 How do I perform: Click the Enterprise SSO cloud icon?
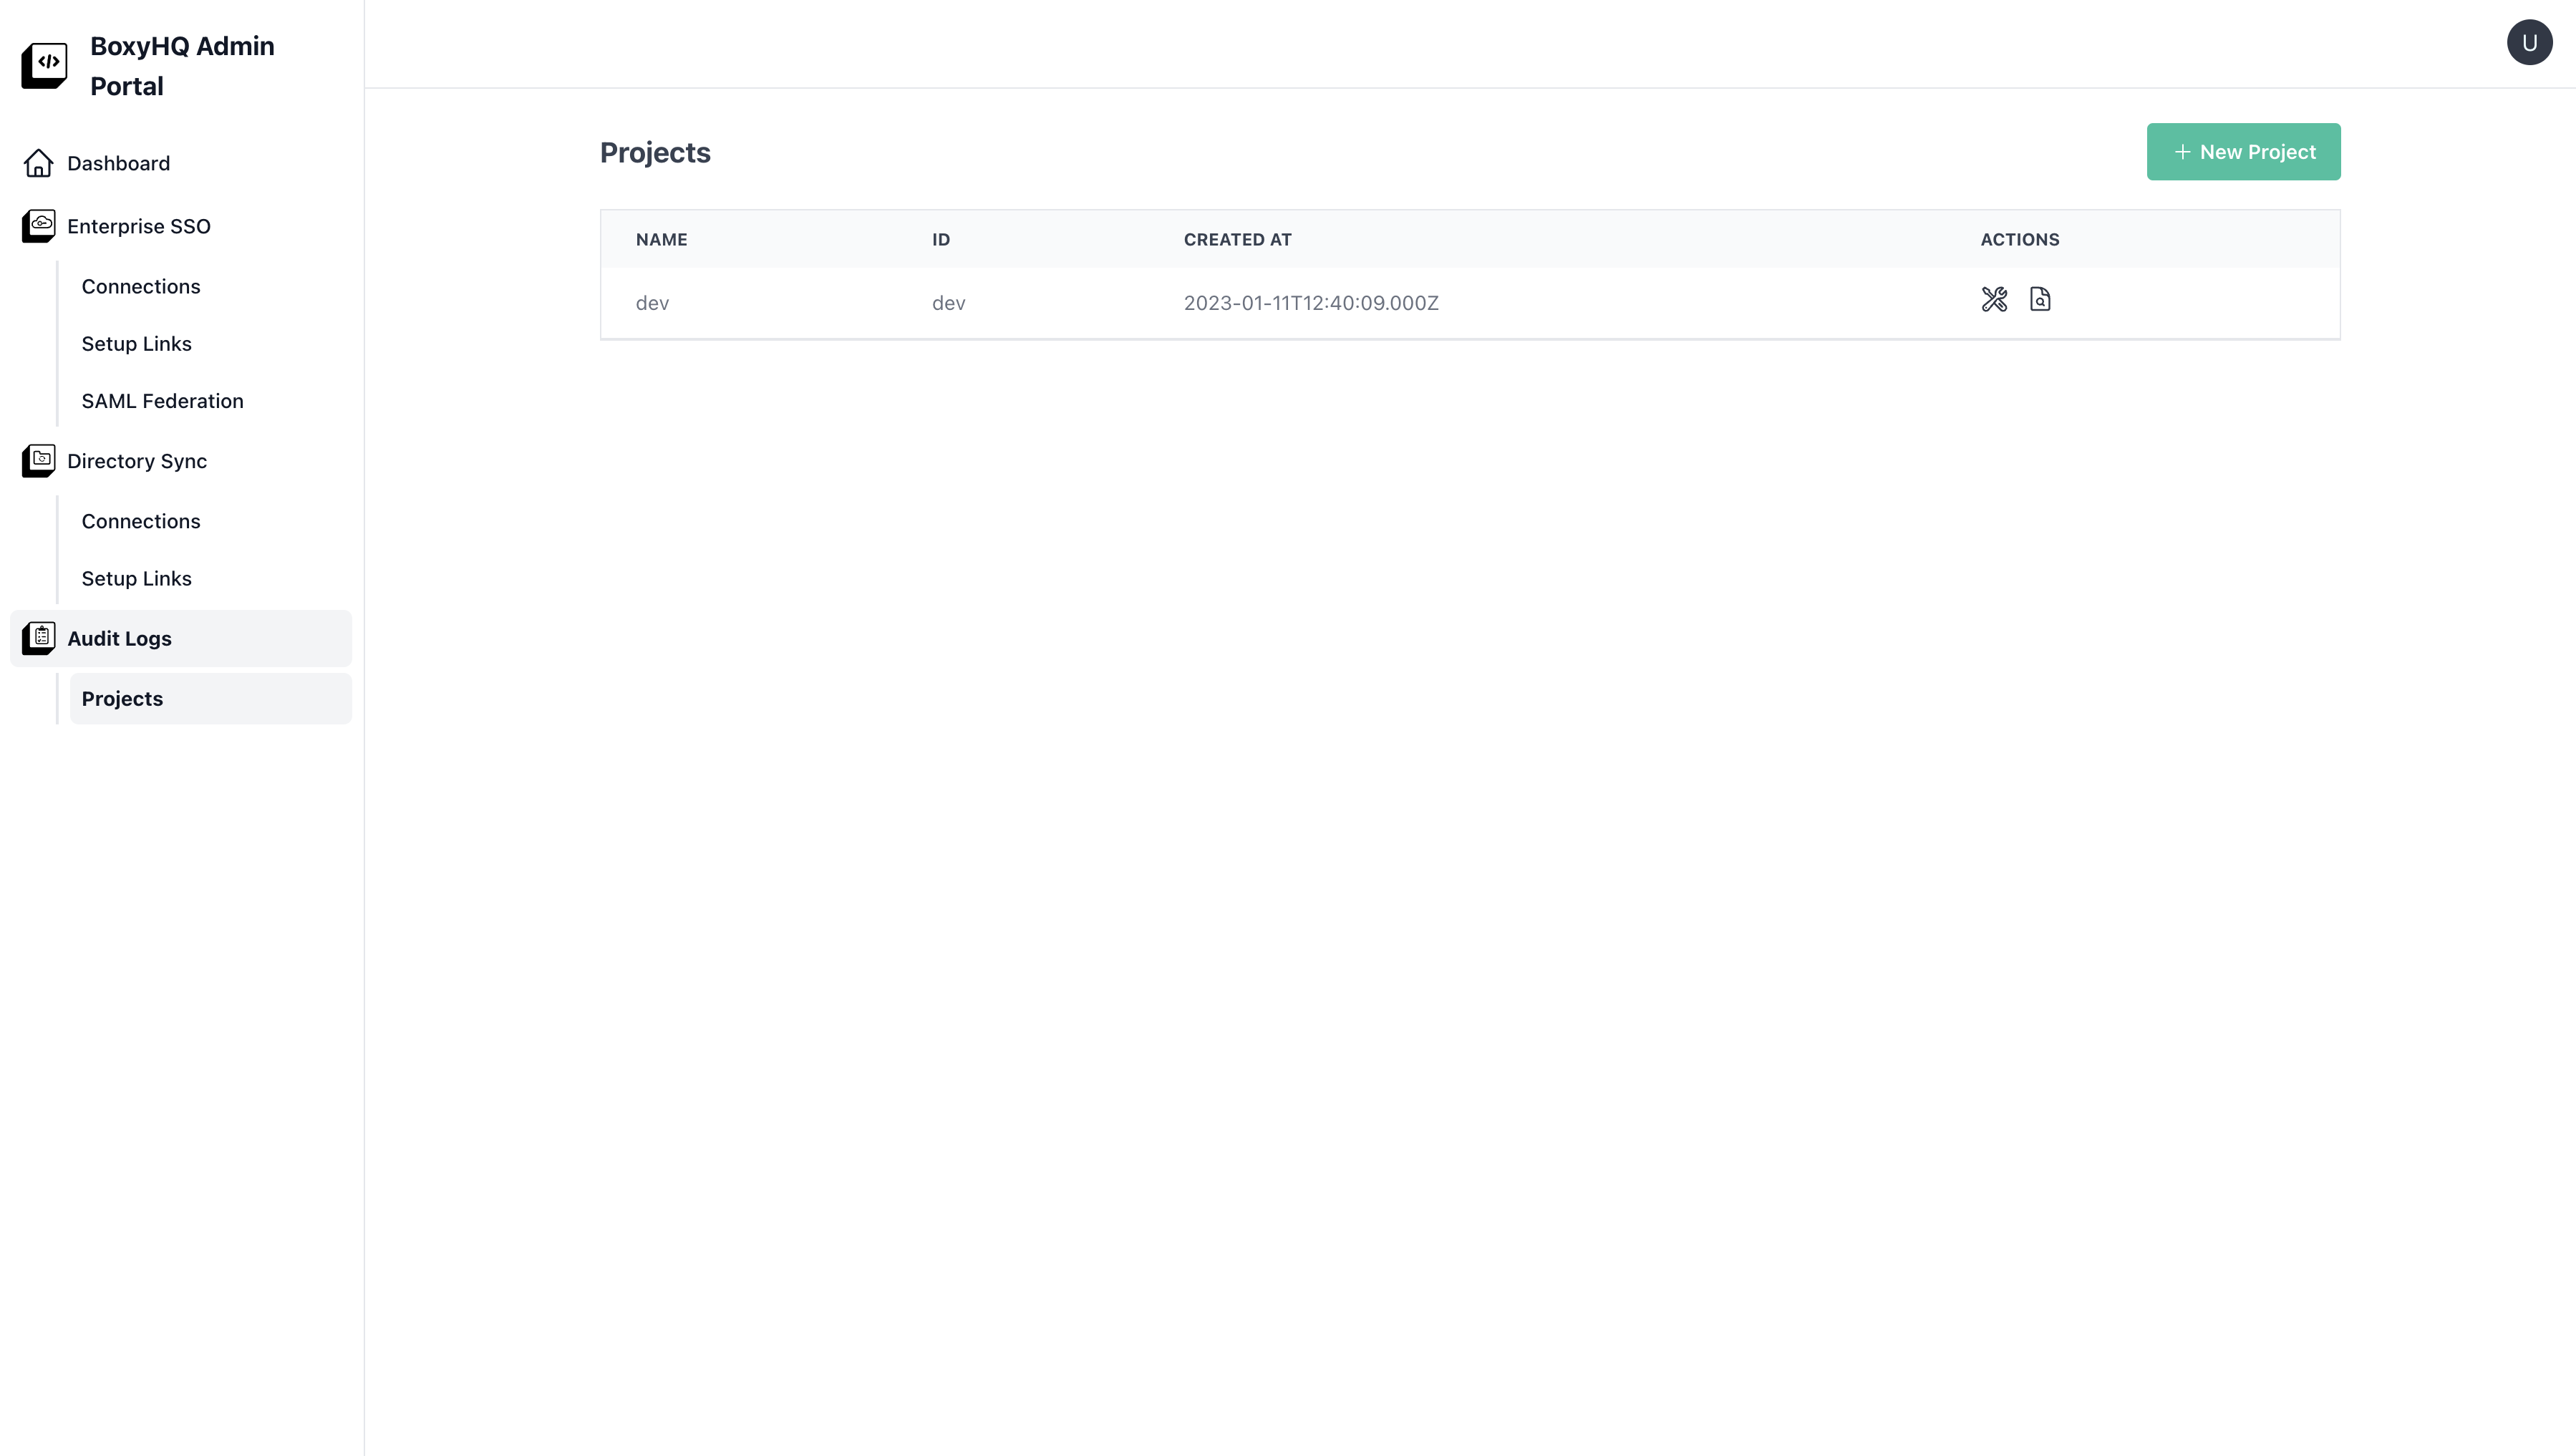tap(39, 226)
